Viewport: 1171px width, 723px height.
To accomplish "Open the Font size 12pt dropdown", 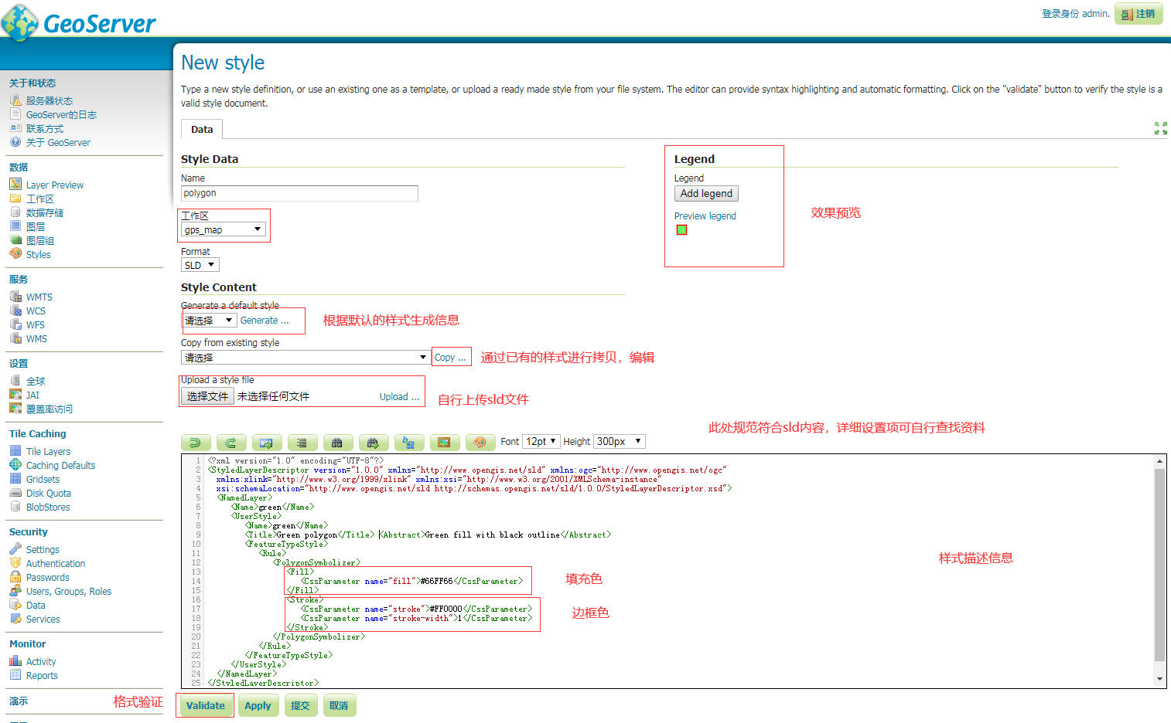I will tap(541, 442).
